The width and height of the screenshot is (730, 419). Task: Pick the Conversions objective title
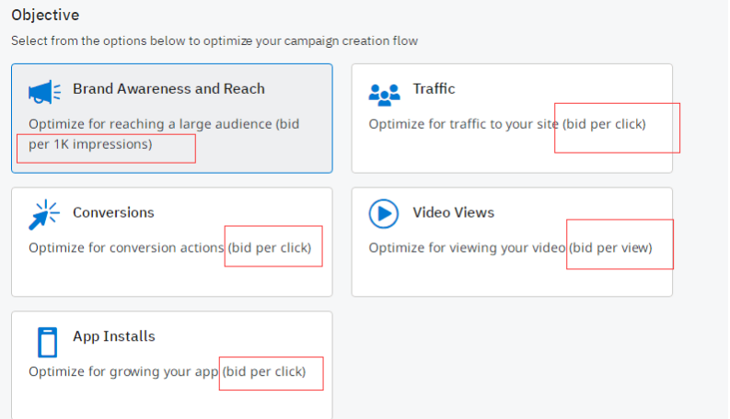click(x=113, y=213)
